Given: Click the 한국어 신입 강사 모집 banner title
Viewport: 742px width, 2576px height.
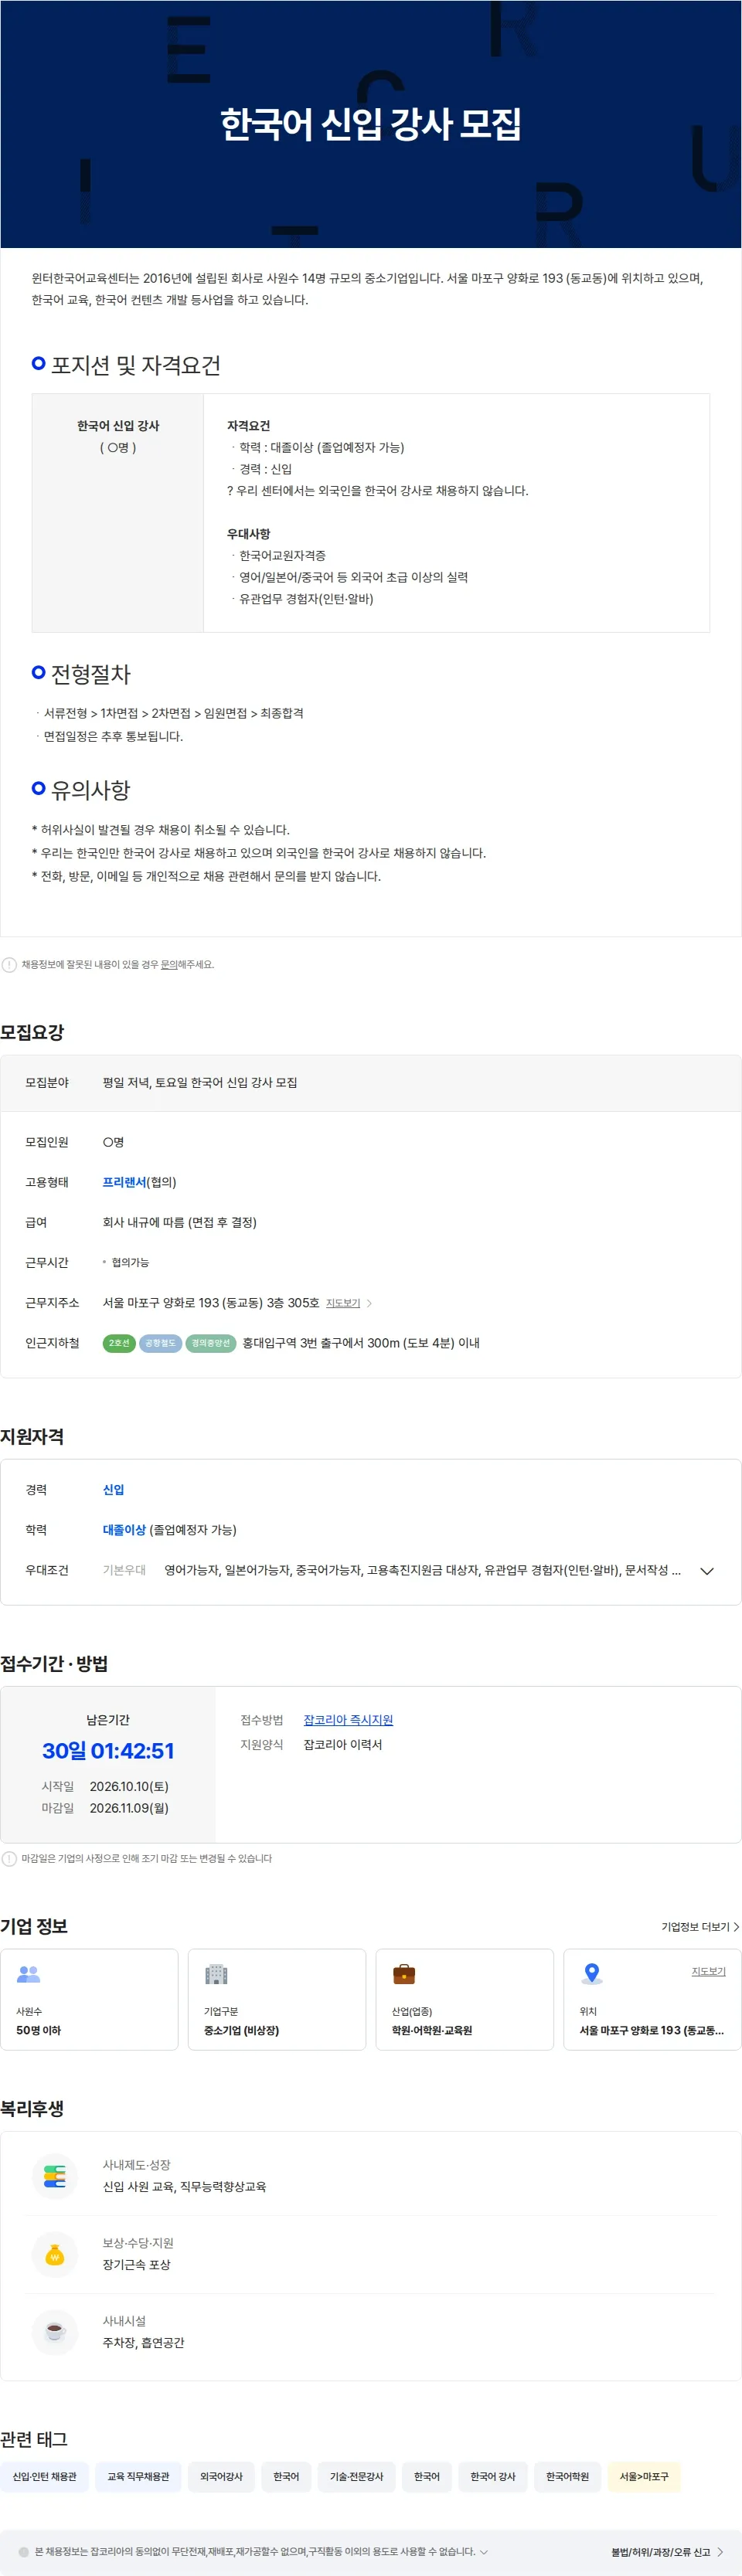Looking at the screenshot, I should [371, 124].
